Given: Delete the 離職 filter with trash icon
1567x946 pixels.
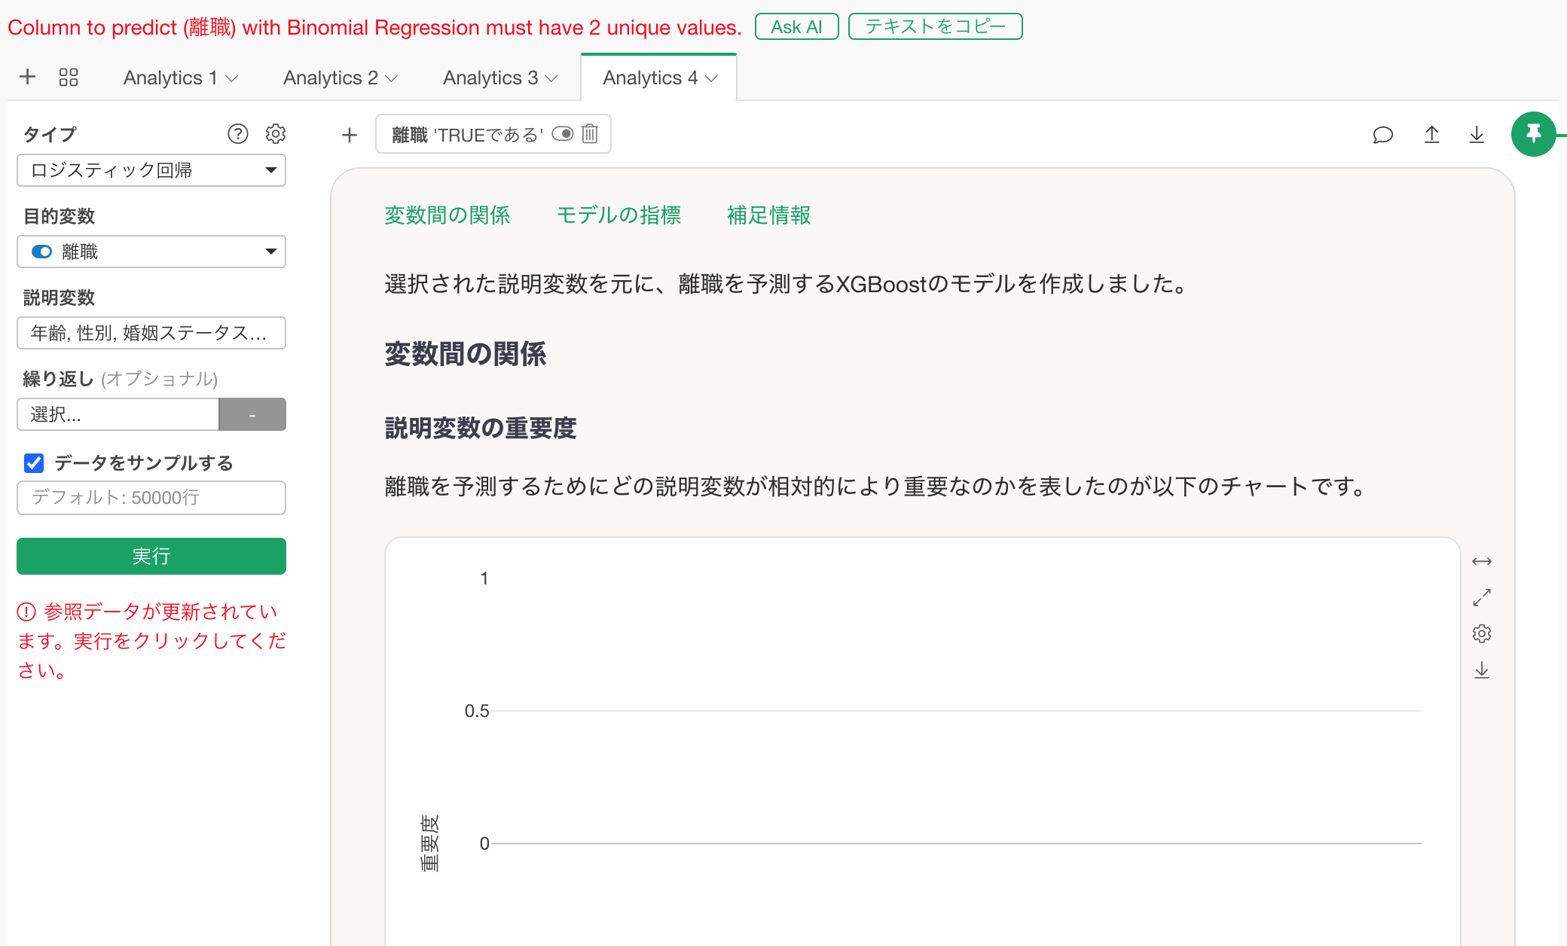Looking at the screenshot, I should pos(590,134).
